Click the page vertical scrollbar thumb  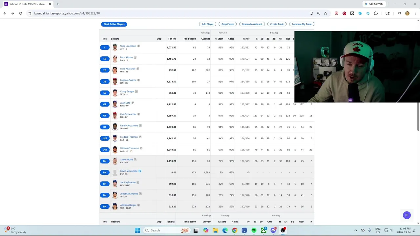coord(418,116)
